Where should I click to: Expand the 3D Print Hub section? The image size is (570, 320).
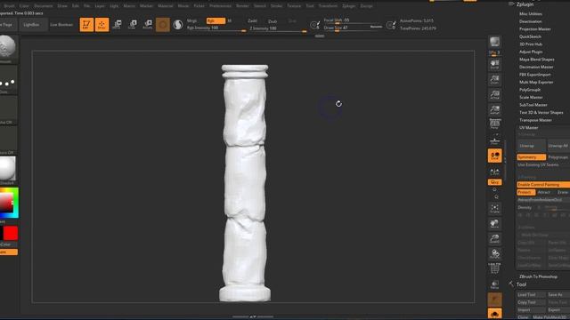pos(531,44)
